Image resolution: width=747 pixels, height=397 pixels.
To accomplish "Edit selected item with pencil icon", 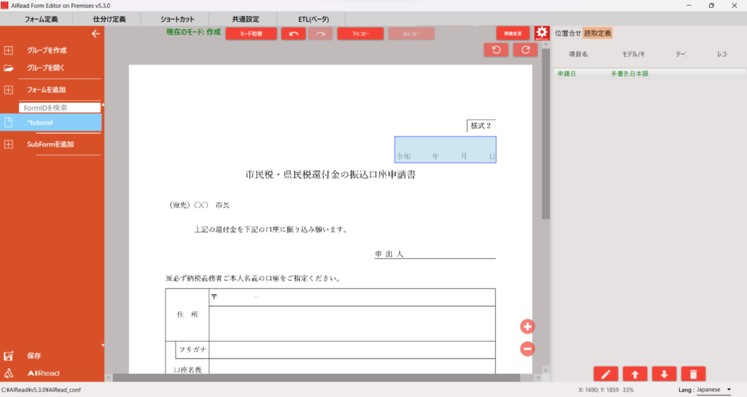I will [x=605, y=374].
